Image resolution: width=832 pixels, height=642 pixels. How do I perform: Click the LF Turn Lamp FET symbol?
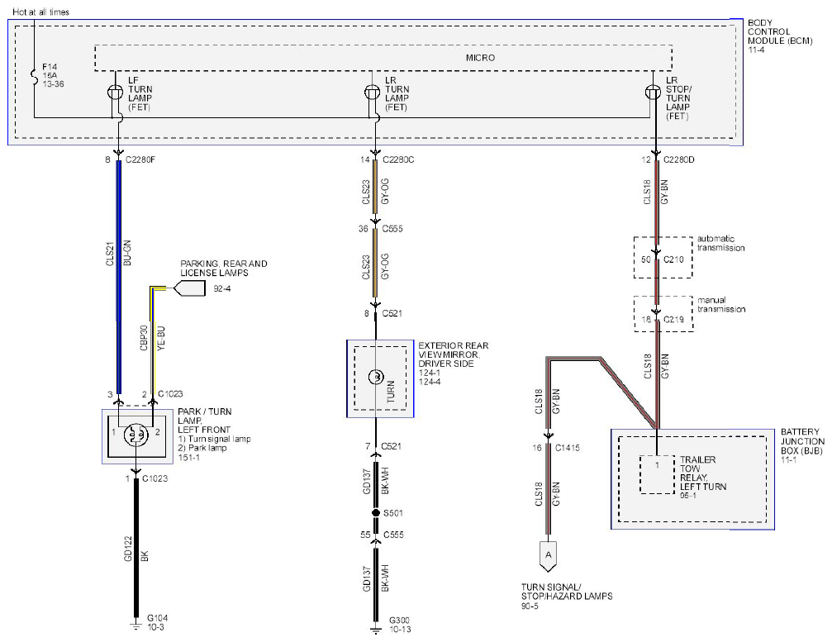click(115, 92)
